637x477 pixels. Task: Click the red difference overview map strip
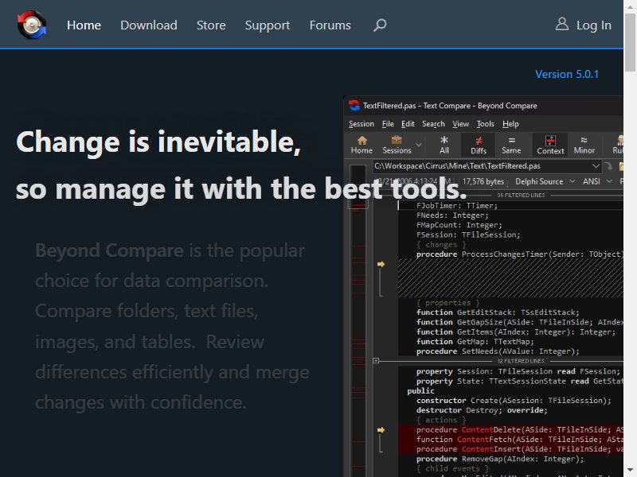(x=358, y=320)
